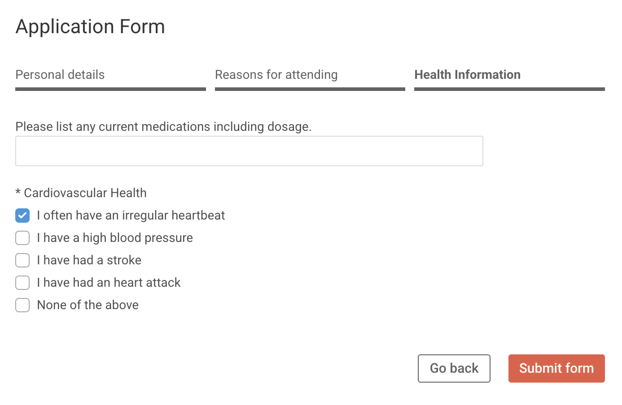
Task: Submit the form with the orange button
Action: (556, 368)
